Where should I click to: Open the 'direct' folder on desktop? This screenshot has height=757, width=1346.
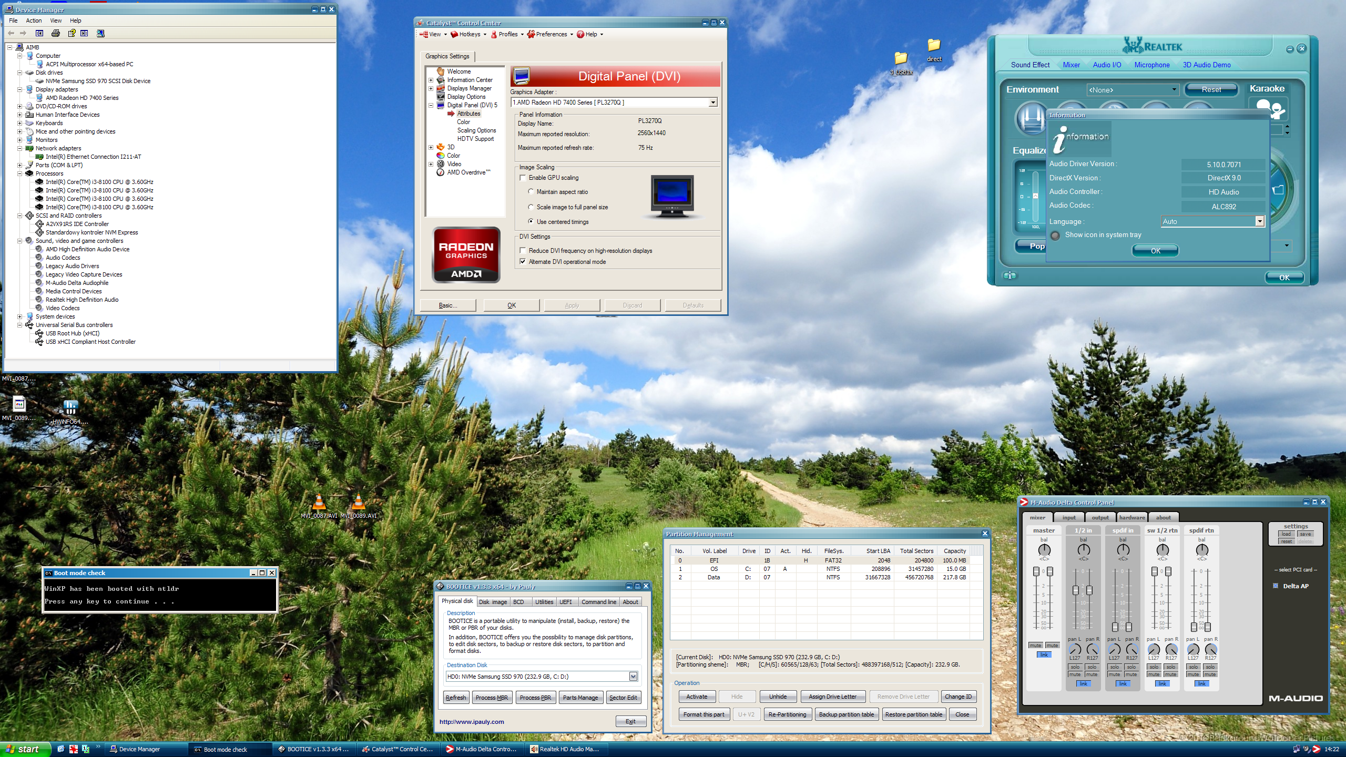pos(934,46)
